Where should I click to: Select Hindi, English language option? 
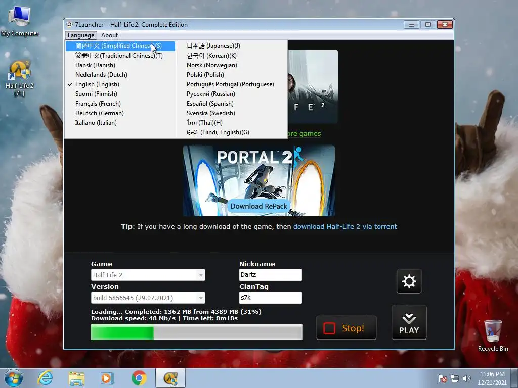[x=232, y=132]
